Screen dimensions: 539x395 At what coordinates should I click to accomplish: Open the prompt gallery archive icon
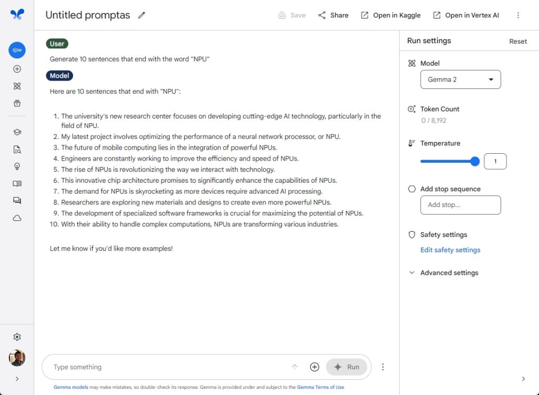pyautogui.click(x=17, y=103)
